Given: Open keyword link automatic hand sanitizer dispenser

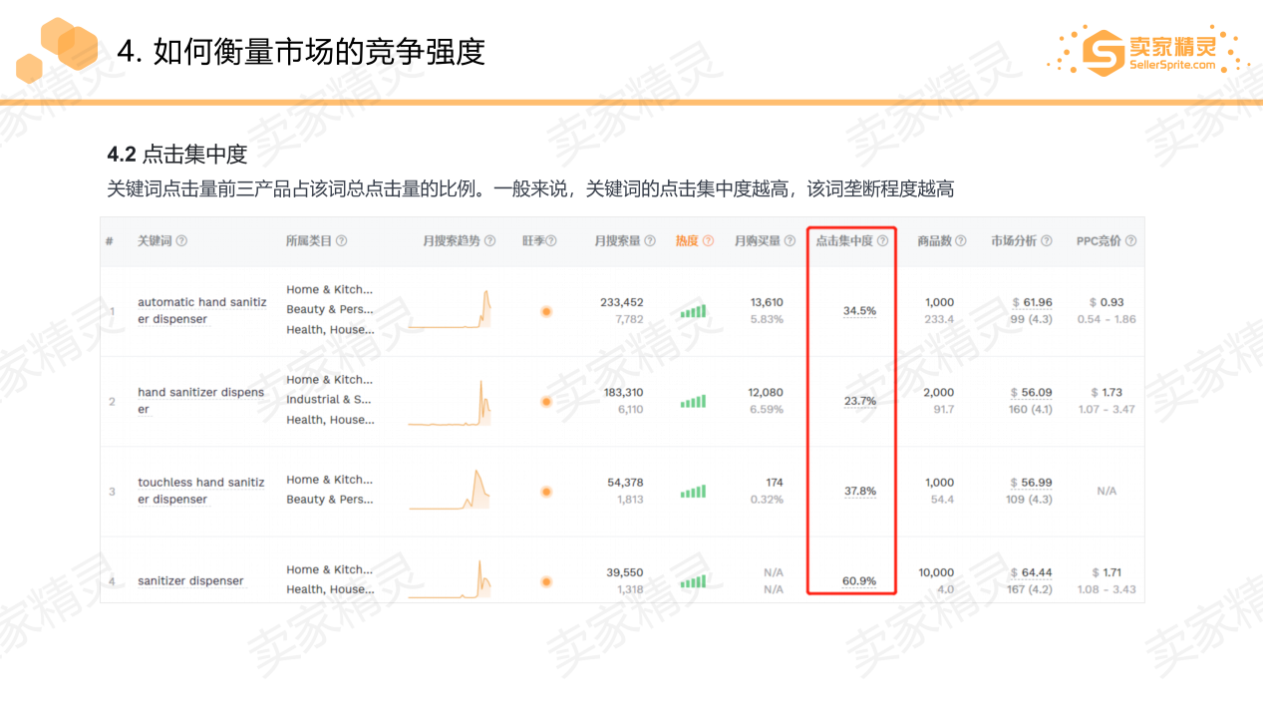Looking at the screenshot, I should click(x=202, y=310).
